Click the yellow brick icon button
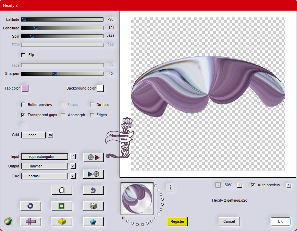Screen dimensions: 297x231 click(x=62, y=221)
